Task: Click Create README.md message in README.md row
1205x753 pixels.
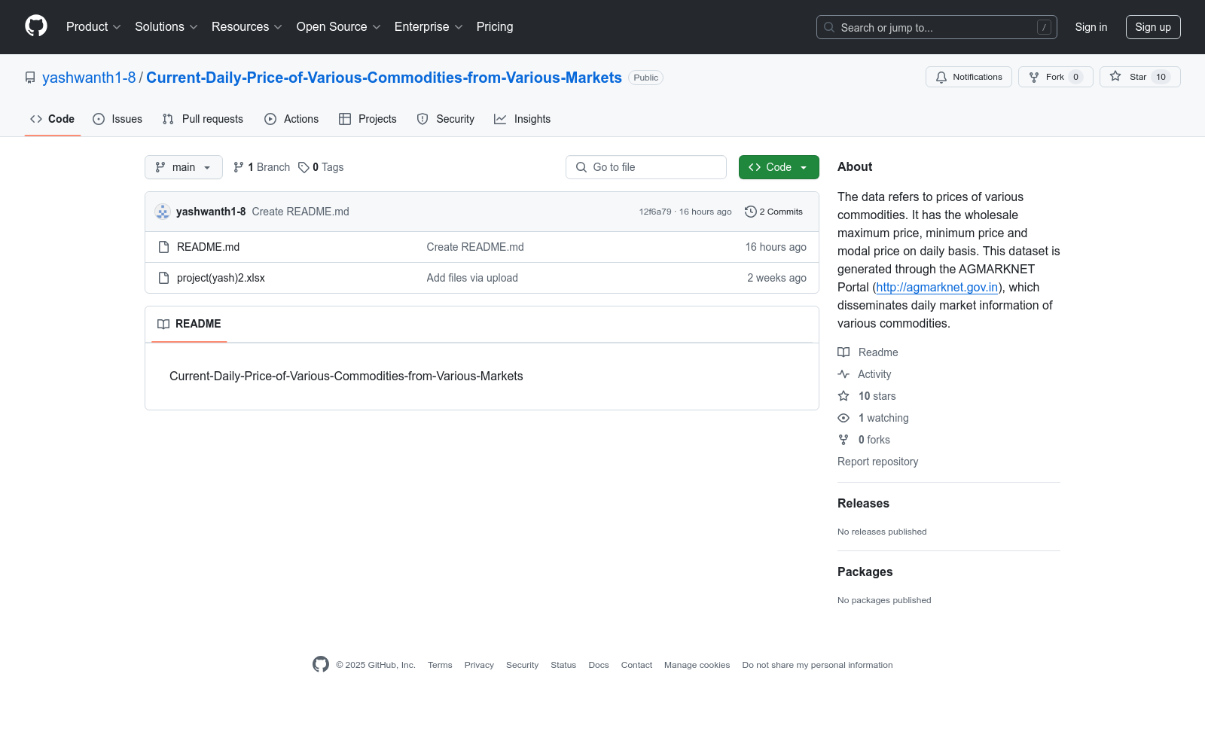Action: click(475, 247)
